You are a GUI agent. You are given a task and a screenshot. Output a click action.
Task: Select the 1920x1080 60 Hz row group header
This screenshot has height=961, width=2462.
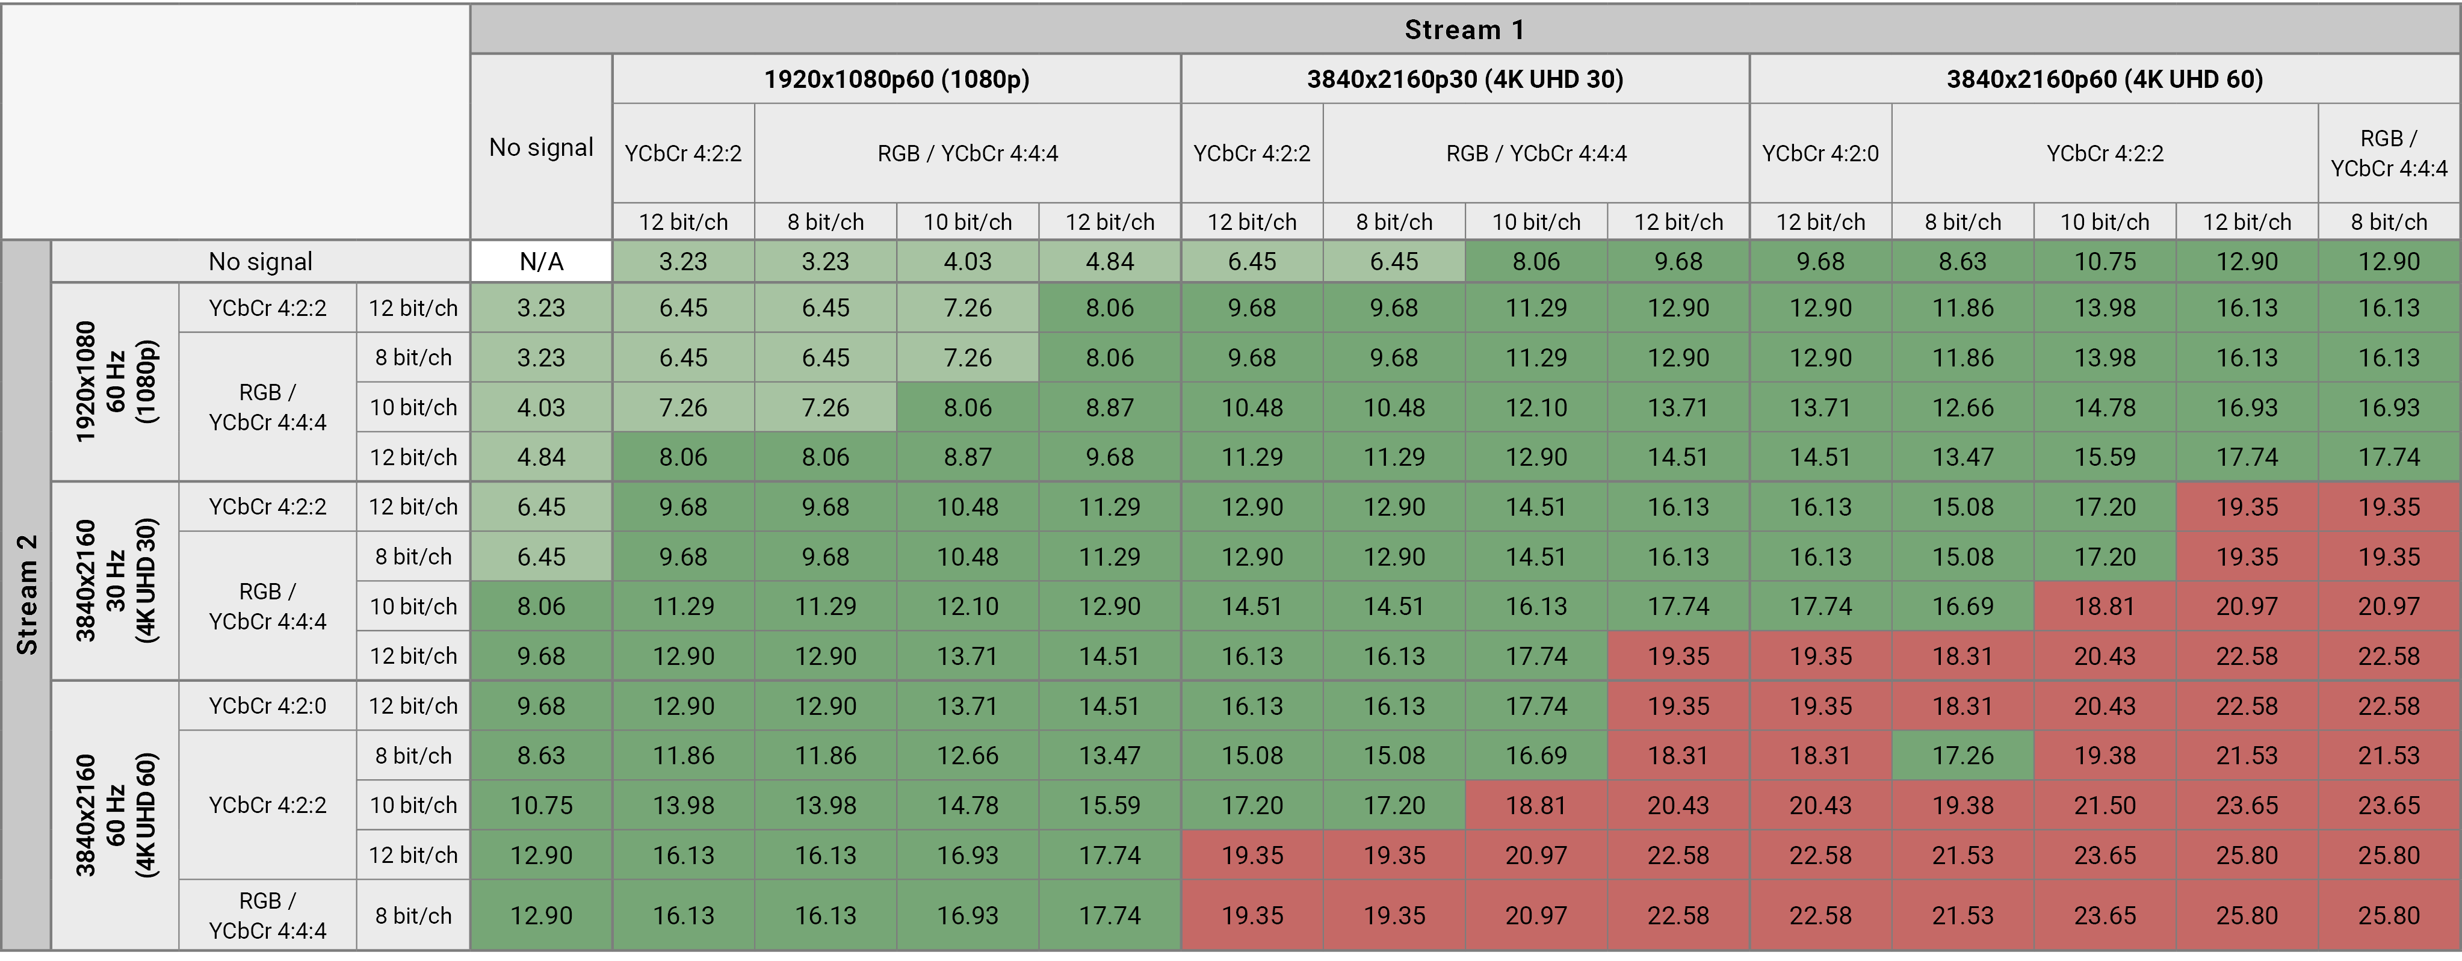[x=115, y=382]
